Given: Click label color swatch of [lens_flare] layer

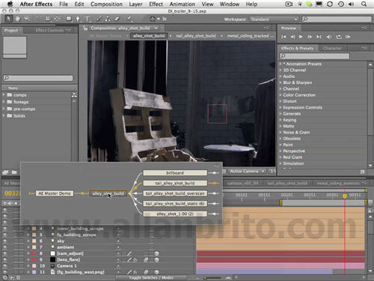Looking at the screenshot, I should 34,259.
